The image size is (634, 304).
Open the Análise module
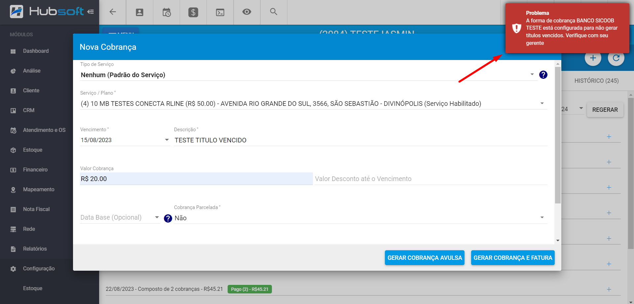click(32, 71)
